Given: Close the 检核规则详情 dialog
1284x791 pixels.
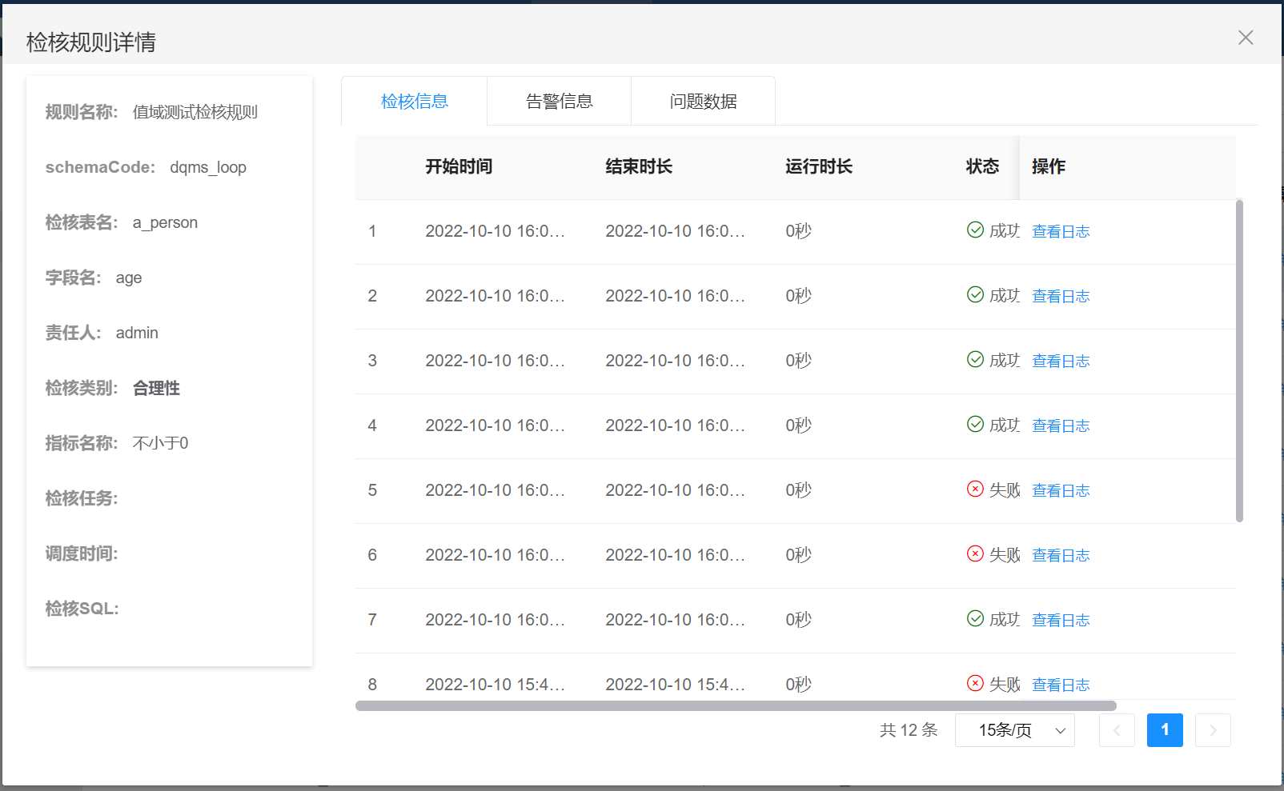Looking at the screenshot, I should (x=1245, y=38).
